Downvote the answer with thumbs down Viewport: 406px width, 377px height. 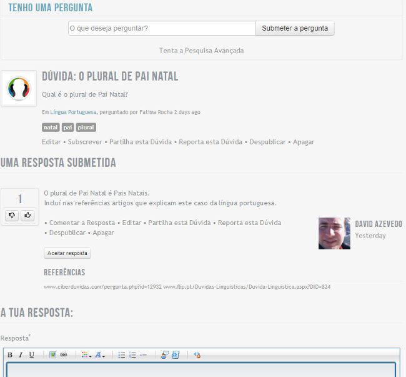[12, 215]
